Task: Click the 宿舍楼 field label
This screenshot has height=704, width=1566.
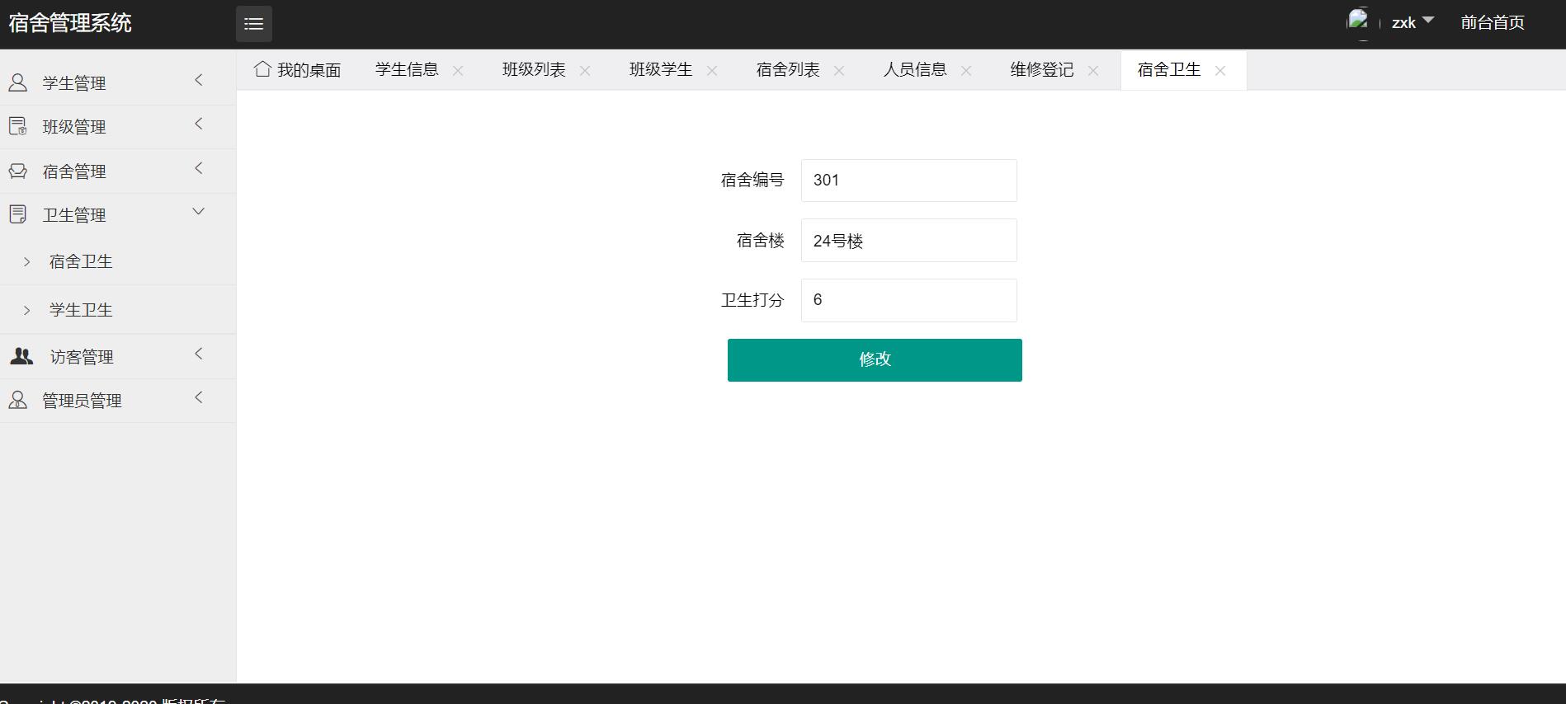Action: coord(761,240)
